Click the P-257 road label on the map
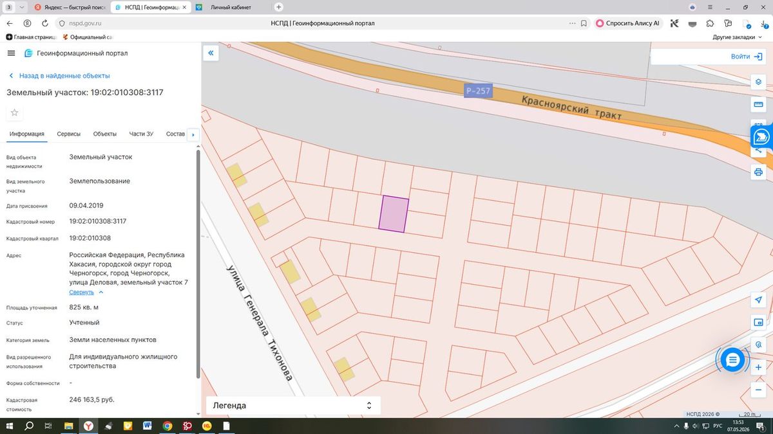Viewport: 773px width, 434px height. point(478,91)
